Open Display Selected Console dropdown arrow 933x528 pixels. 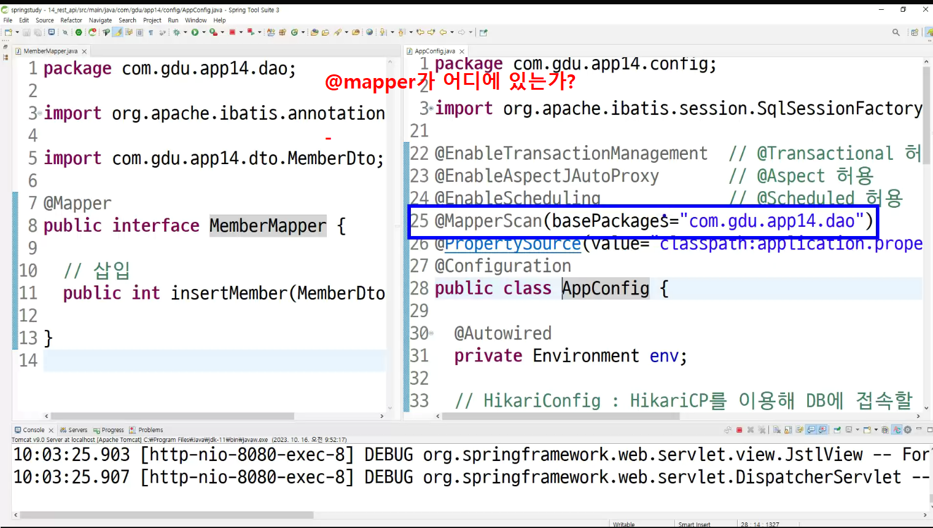[857, 430]
